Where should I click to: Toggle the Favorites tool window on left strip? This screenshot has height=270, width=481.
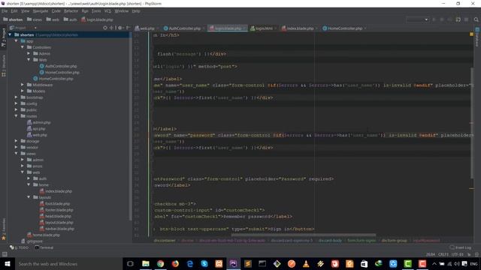[x=4, y=229]
